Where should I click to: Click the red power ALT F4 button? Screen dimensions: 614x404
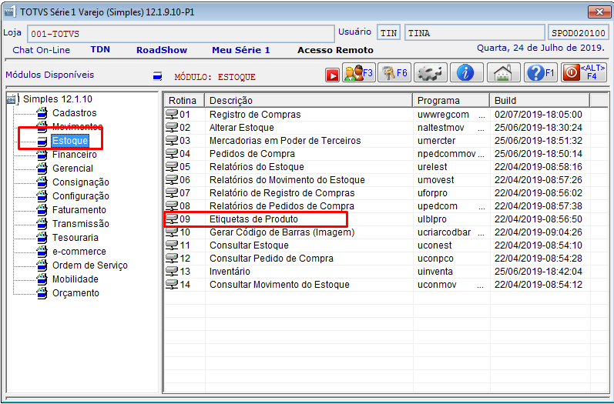[x=584, y=73]
